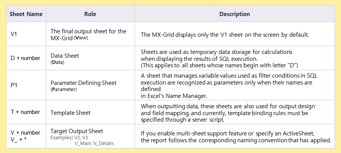
Task: Click the Data Sheet role text
Action: coord(65,55)
